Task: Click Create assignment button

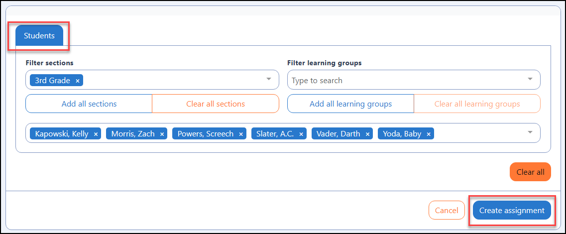Action: [512, 211]
